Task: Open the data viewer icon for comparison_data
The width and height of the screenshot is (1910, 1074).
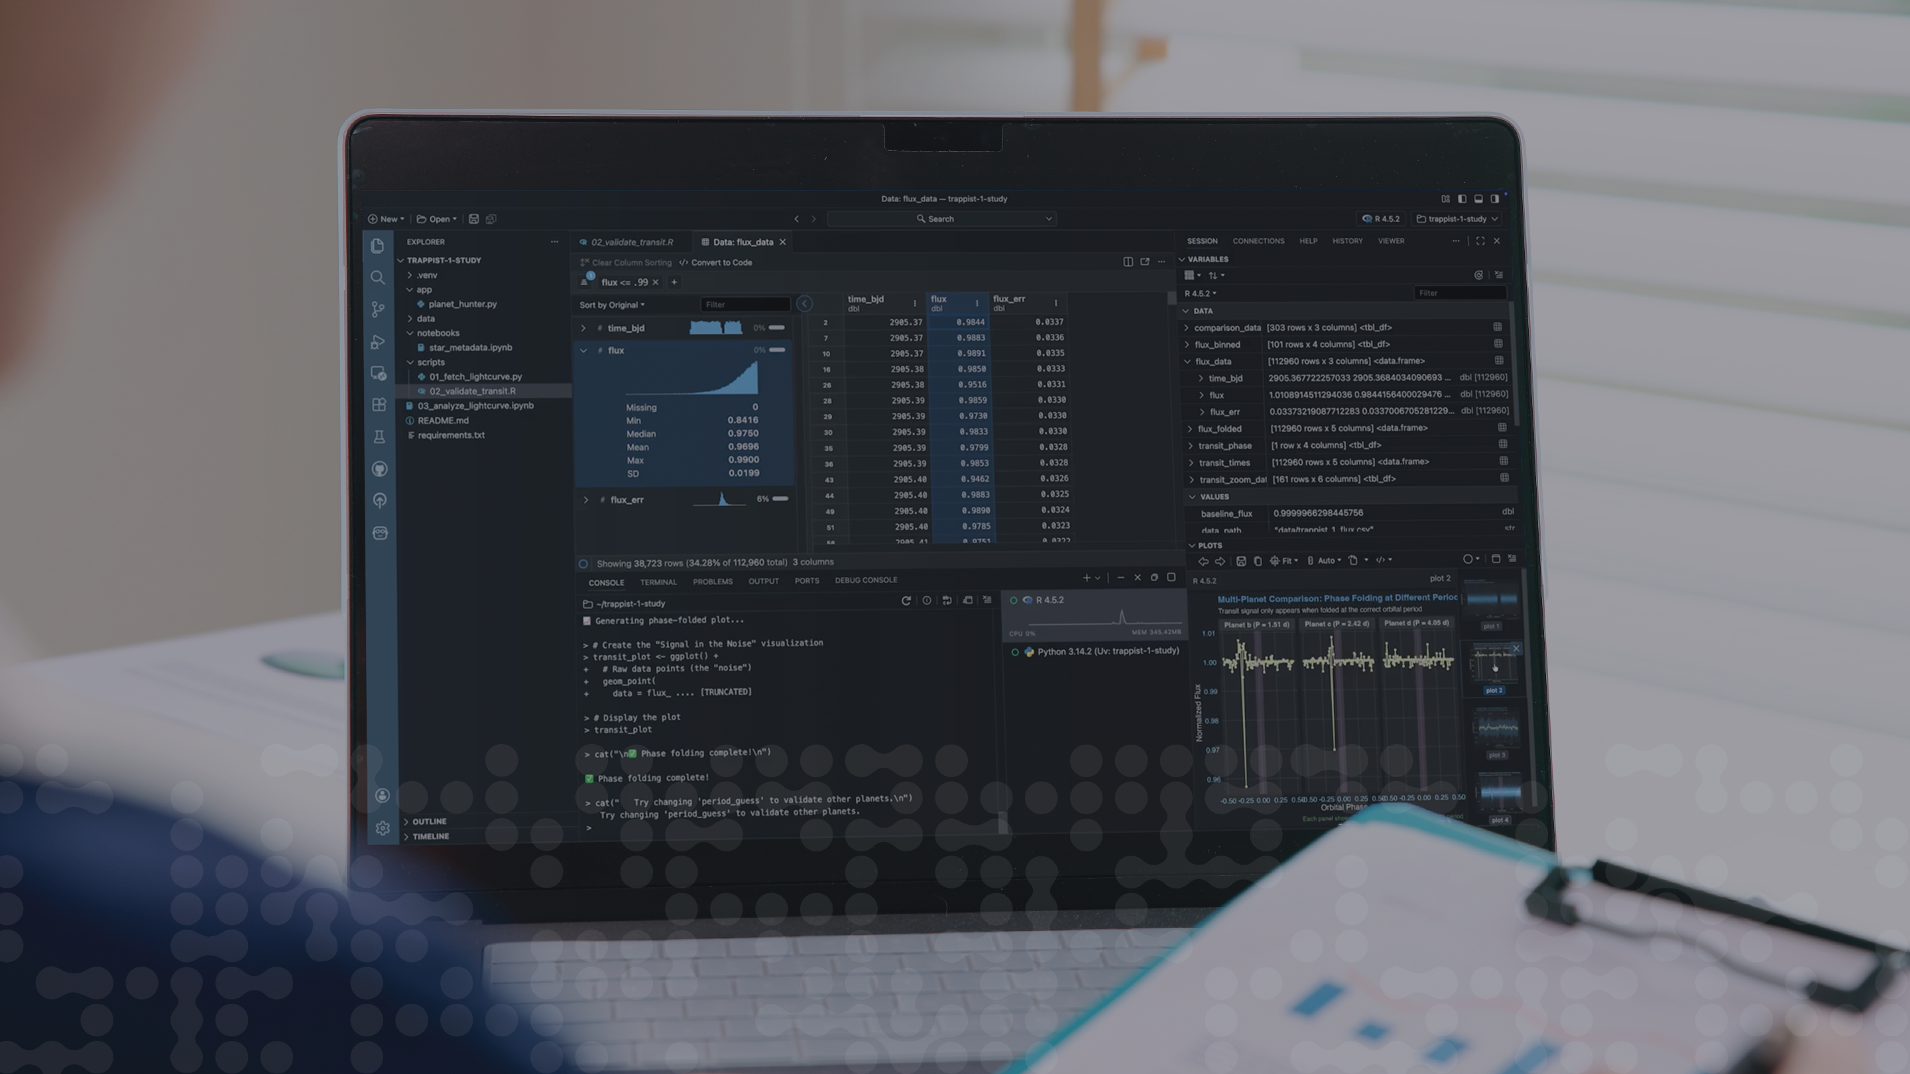Action: coord(1498,327)
